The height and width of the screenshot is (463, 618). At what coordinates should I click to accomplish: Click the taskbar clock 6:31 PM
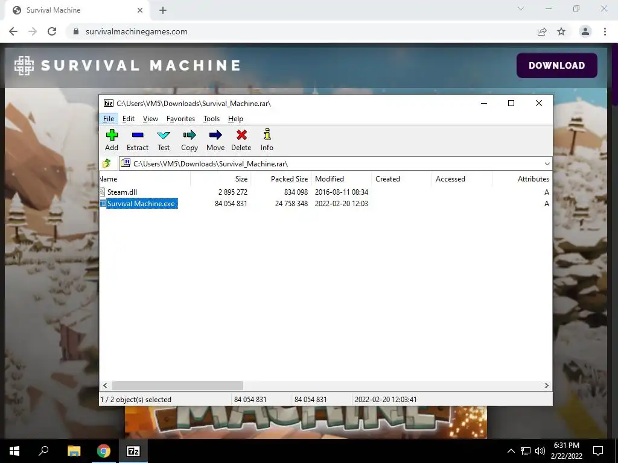click(566, 446)
